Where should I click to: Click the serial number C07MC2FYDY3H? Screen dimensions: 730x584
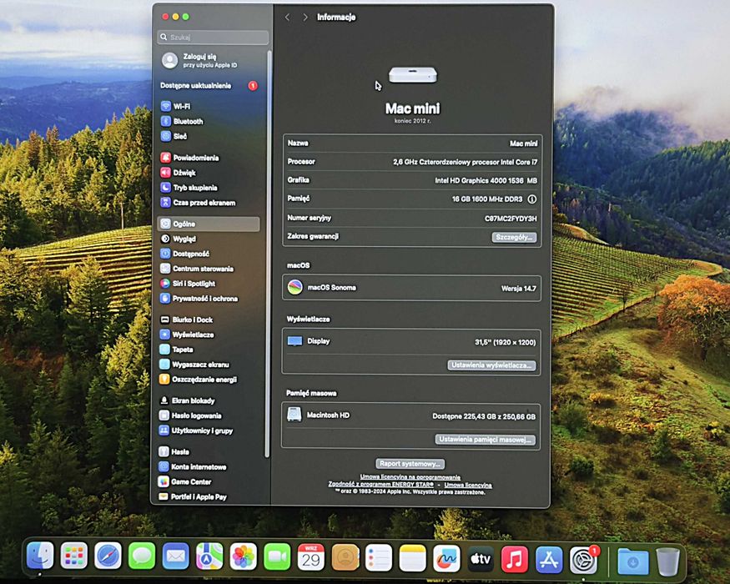click(511, 219)
